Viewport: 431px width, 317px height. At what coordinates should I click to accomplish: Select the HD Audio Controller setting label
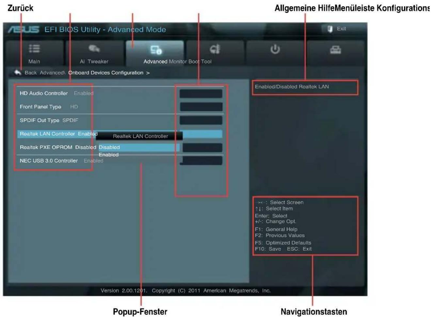tap(44, 93)
